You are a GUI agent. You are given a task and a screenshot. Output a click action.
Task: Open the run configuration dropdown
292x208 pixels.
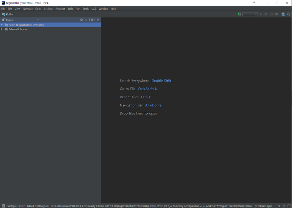click(x=250, y=14)
